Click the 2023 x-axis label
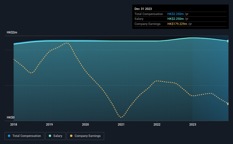This screenshot has height=144, width=233. (x=193, y=124)
